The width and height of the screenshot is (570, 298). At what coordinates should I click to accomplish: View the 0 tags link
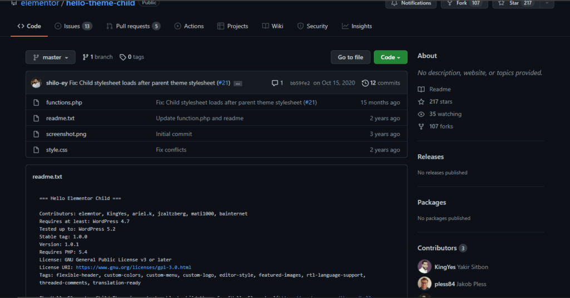click(132, 57)
